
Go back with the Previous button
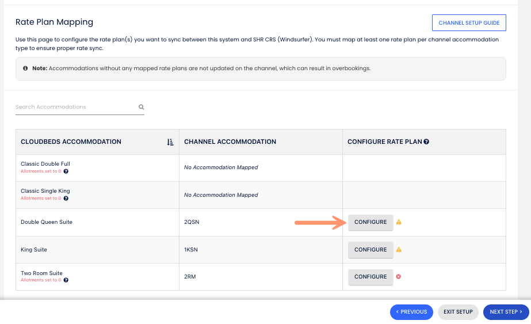411,312
